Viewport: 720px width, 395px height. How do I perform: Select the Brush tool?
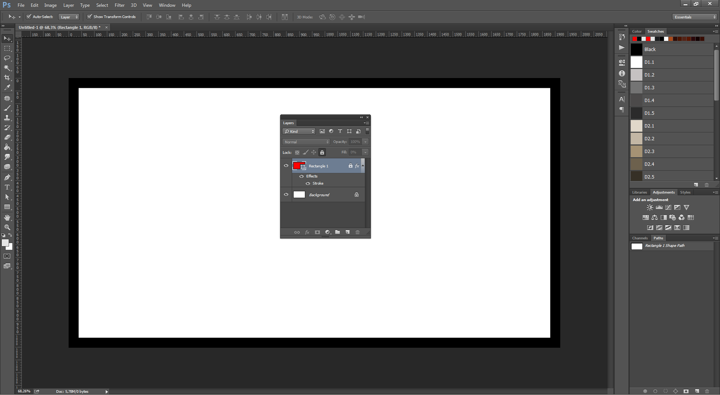click(7, 108)
